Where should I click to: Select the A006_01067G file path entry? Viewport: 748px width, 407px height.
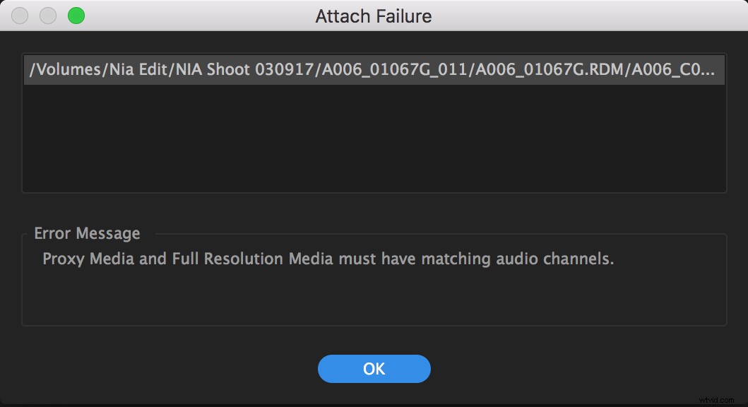(374, 70)
